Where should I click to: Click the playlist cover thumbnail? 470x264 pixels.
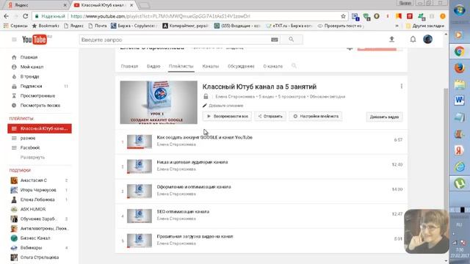(x=159, y=103)
